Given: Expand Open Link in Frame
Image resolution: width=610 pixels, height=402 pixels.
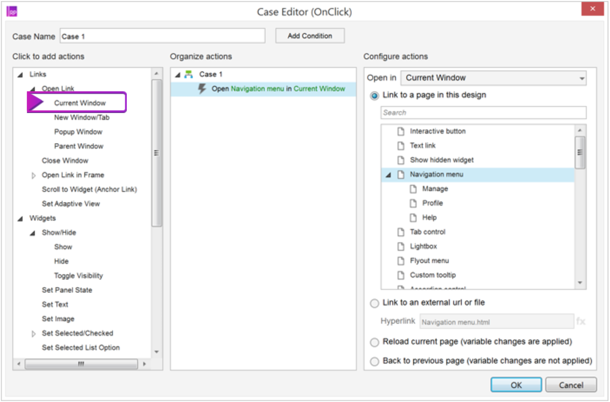Looking at the screenshot, I should click(33, 175).
